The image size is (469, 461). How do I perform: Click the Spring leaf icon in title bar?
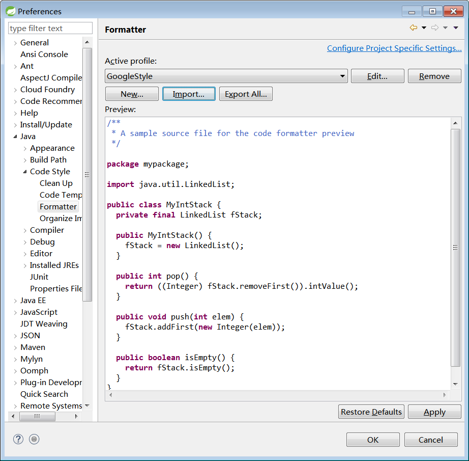11,11
